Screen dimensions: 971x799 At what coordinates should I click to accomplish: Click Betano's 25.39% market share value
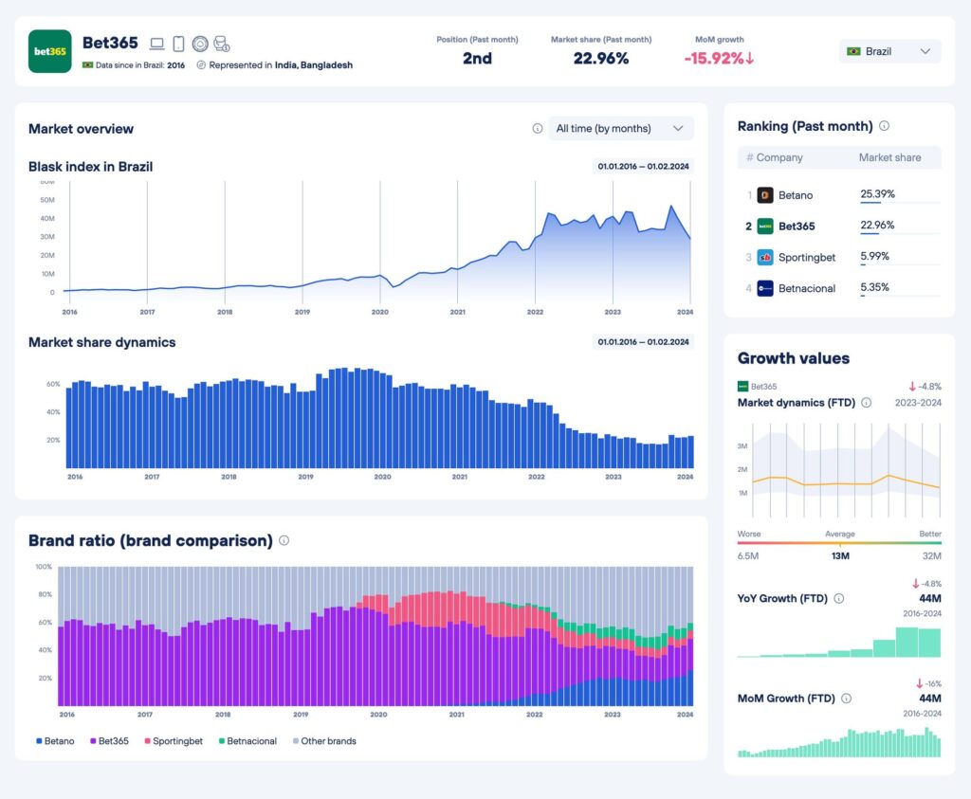(x=877, y=194)
